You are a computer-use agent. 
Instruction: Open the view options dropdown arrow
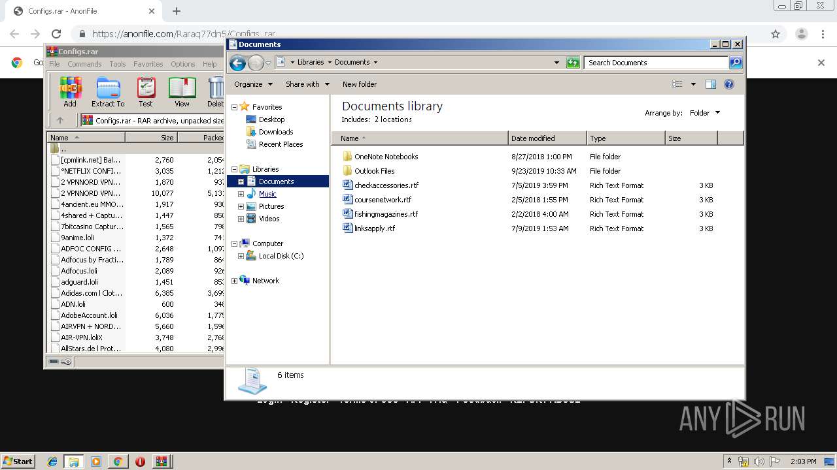(693, 84)
